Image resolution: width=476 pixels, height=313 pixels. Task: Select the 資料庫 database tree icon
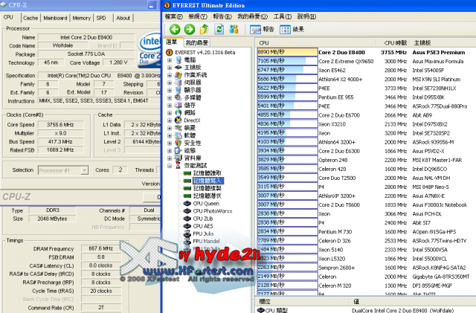pos(178,158)
